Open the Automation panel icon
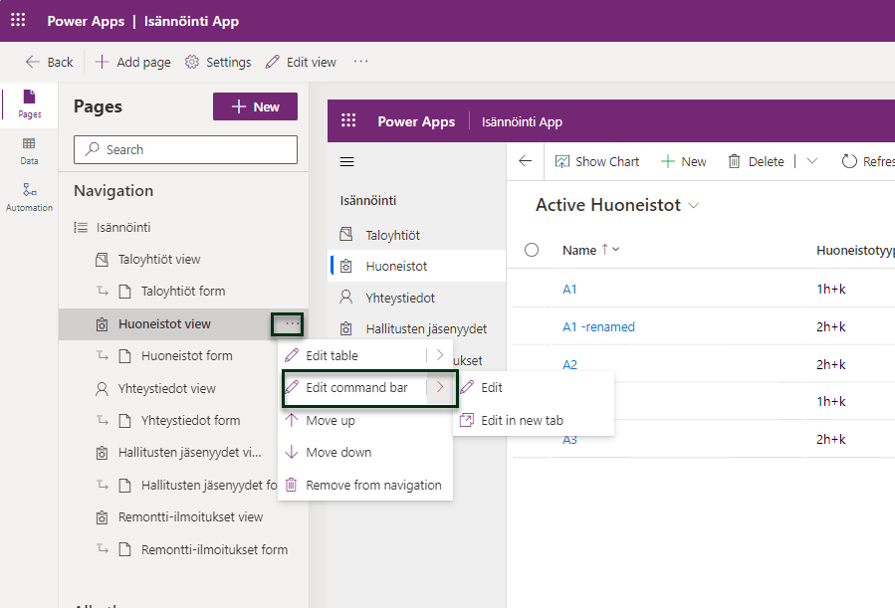 click(29, 196)
